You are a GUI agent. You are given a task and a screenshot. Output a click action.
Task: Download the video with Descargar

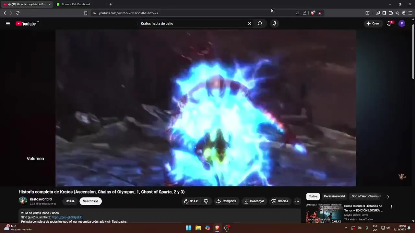254,201
